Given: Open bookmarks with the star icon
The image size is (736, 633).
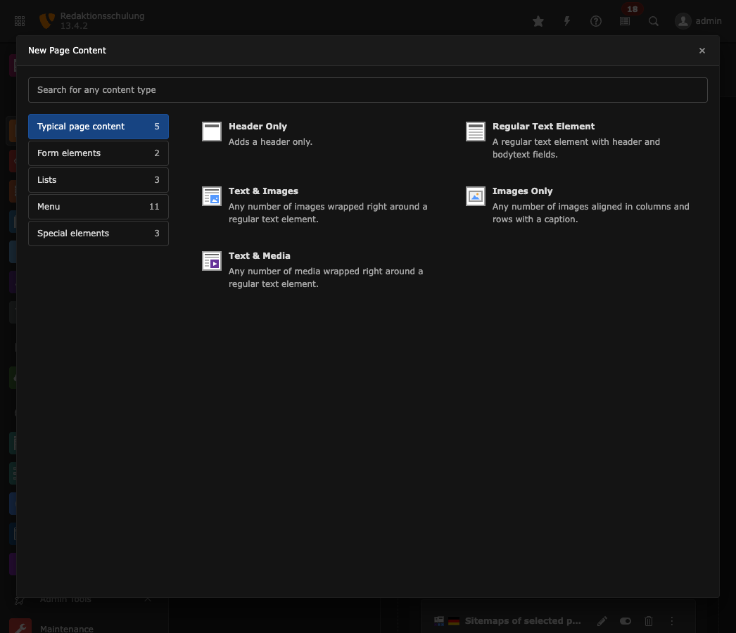Looking at the screenshot, I should point(538,21).
